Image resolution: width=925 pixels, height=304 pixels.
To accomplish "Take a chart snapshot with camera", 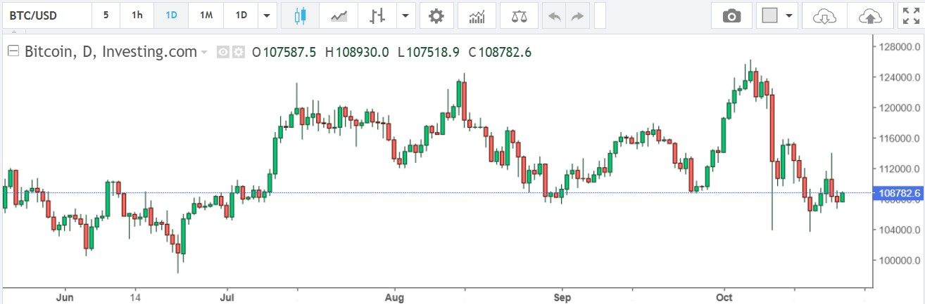I will (732, 15).
